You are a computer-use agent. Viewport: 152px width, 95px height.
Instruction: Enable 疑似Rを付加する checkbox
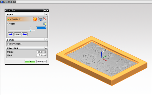click(x=8, y=44)
